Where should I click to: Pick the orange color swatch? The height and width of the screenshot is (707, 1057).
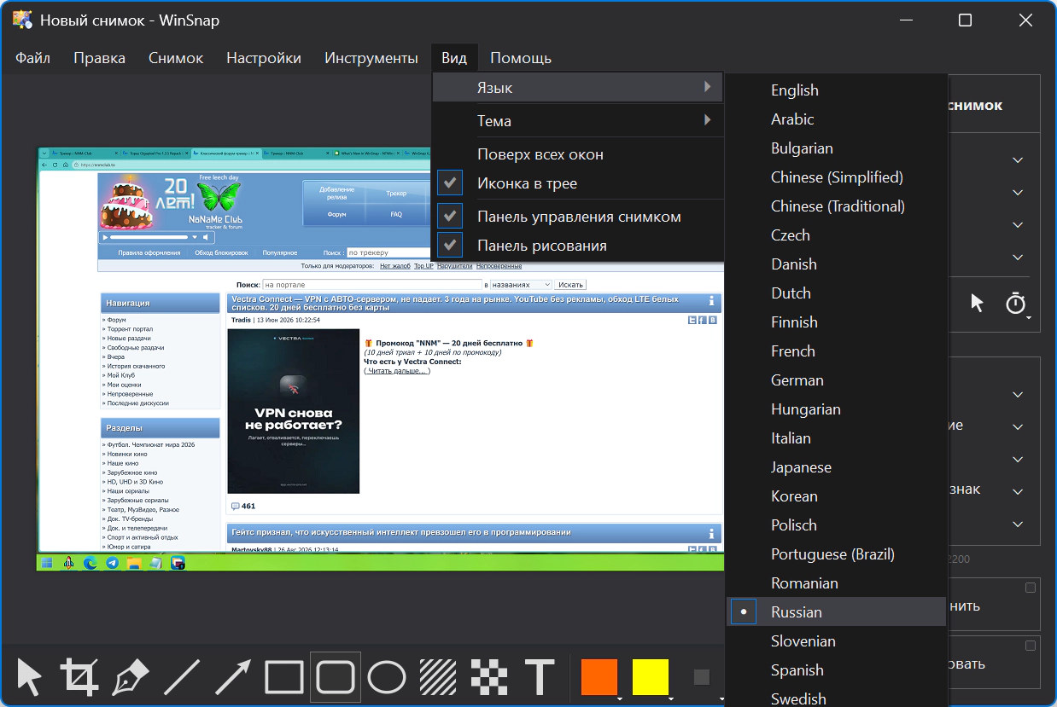(599, 677)
